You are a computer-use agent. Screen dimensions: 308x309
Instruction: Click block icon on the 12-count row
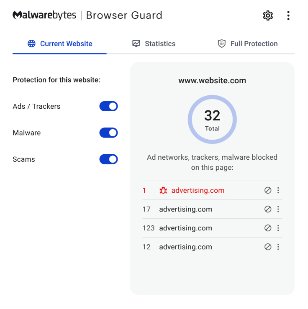click(x=268, y=247)
